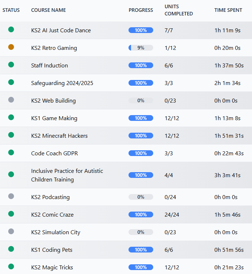
Task: Click the green status dot for KS2 Comic Craze
Action: point(11,214)
